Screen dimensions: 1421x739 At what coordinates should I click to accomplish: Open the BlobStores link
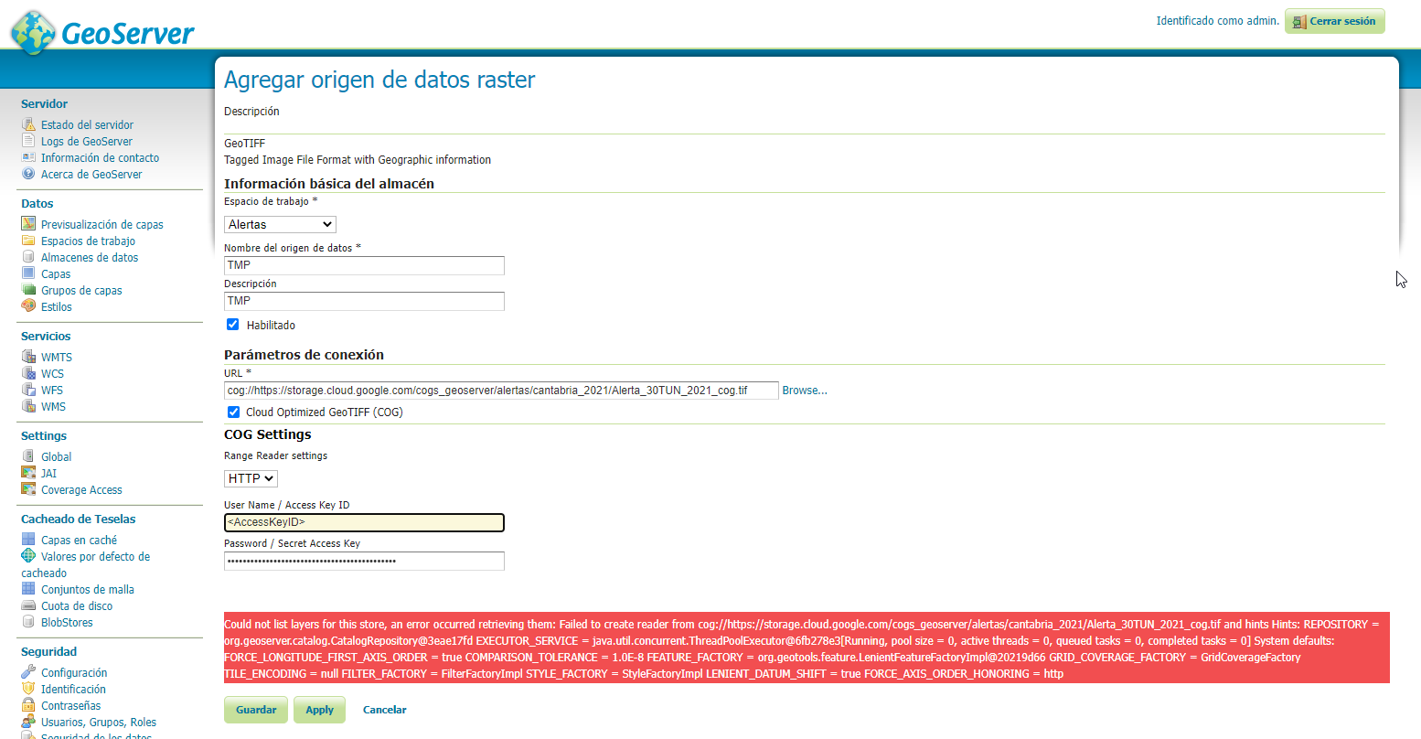coord(67,622)
